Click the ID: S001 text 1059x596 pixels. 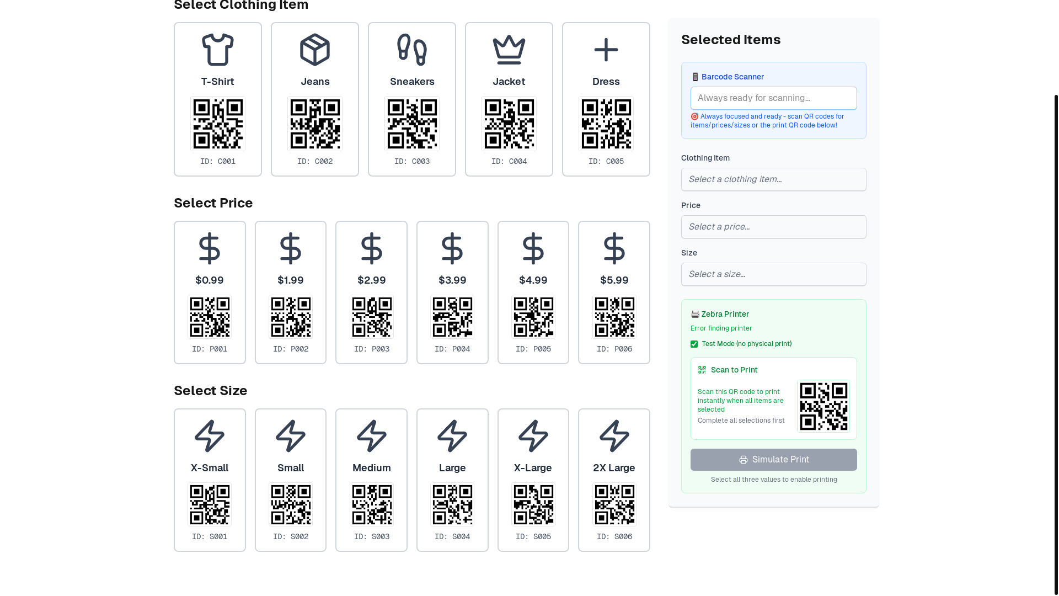pyautogui.click(x=210, y=537)
